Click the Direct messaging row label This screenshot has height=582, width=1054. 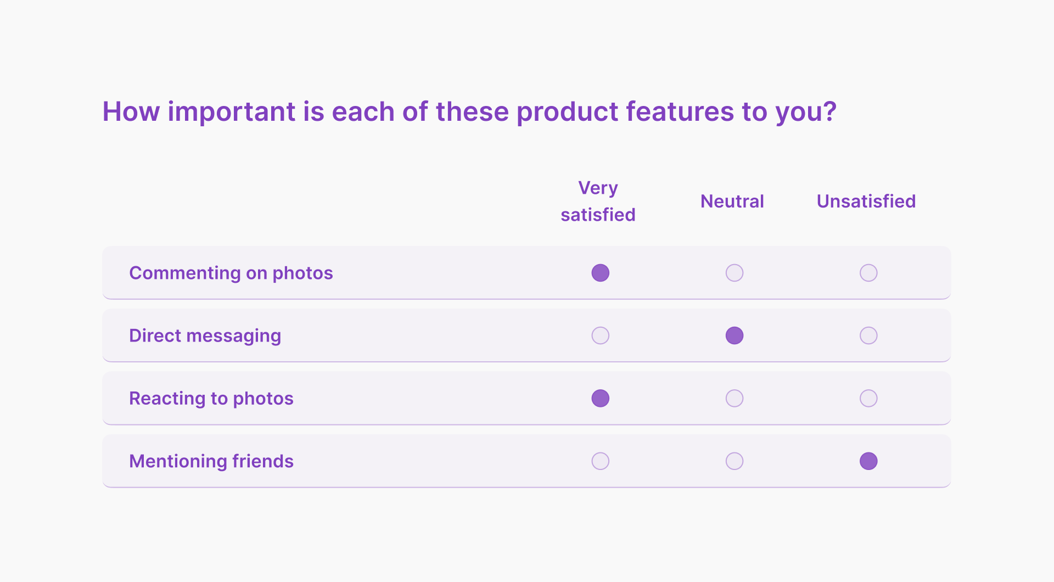[205, 335]
